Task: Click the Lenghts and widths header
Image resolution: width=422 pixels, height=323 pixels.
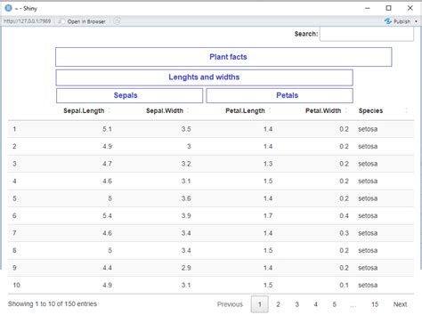Action: point(204,77)
